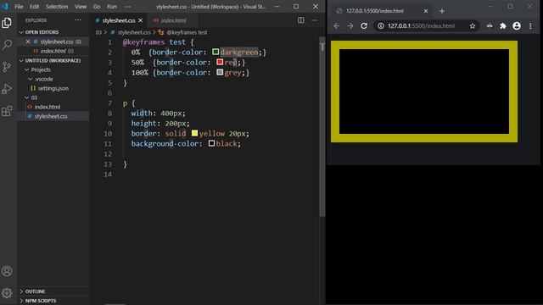Open the Extensions view
The width and height of the screenshot is (543, 305).
coord(7,111)
